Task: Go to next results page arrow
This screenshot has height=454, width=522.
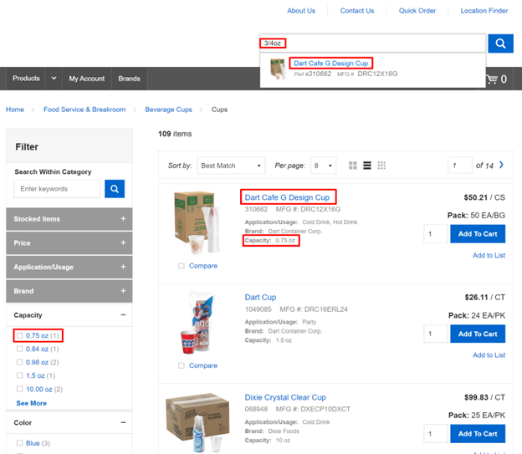Action: pyautogui.click(x=501, y=165)
